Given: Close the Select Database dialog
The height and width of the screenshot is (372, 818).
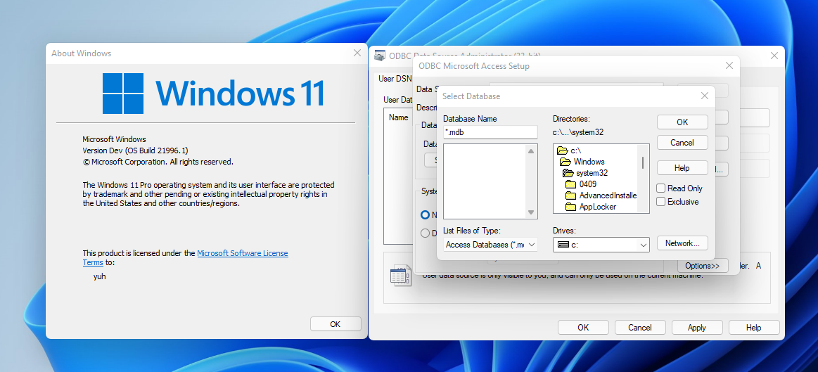Looking at the screenshot, I should 704,96.
